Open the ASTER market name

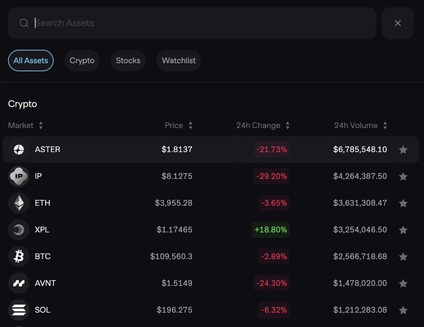click(48, 149)
